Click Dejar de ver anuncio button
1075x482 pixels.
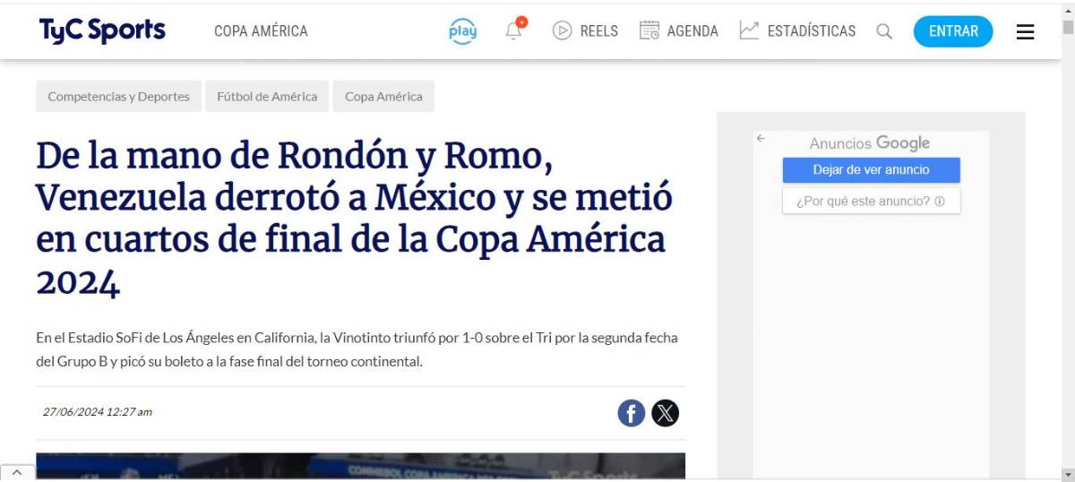tap(872, 170)
